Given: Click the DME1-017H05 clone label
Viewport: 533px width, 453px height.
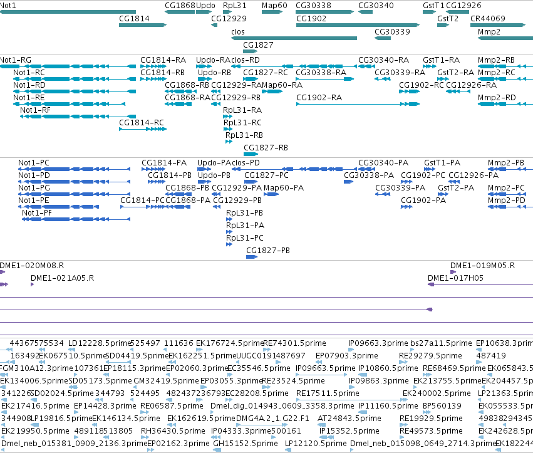Looking at the screenshot, I should click(455, 278).
